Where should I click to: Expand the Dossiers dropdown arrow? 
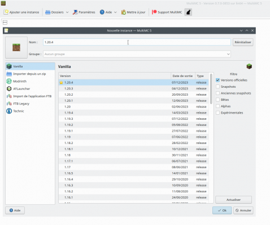pyautogui.click(x=67, y=12)
